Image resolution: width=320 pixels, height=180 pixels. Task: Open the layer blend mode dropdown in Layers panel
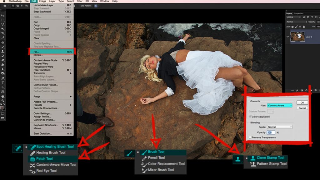(297, 22)
